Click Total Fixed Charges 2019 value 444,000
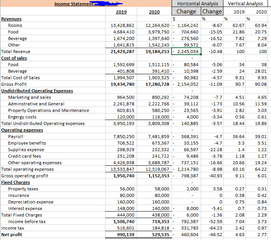This screenshot has height=240, width=271. coord(126,215)
